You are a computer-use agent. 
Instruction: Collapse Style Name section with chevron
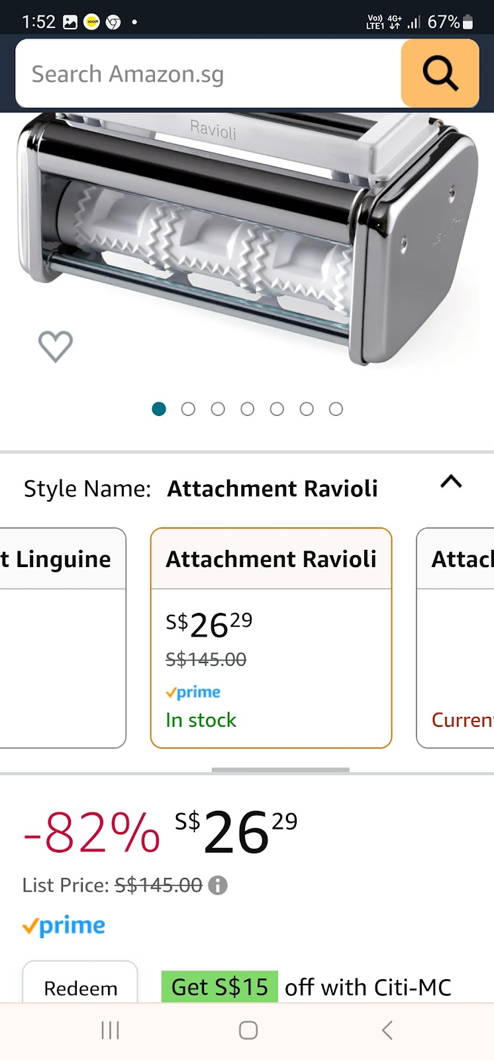coord(451,482)
